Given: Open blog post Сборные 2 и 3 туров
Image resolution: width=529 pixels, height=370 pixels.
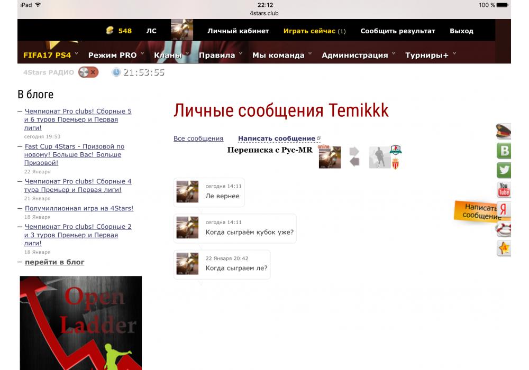Looking at the screenshot, I should point(78,235).
